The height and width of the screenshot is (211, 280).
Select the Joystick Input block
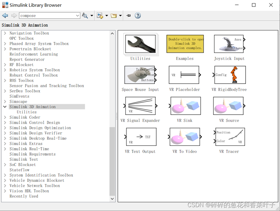[x=229, y=44]
